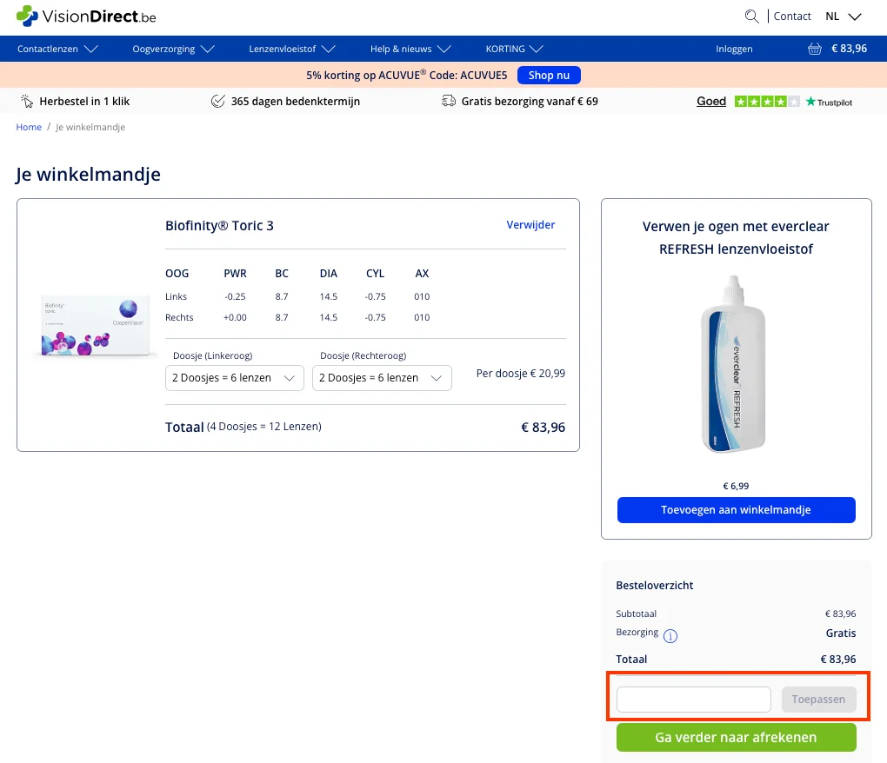Expand the Oogverzorging menu
The image size is (887, 763).
coord(173,49)
